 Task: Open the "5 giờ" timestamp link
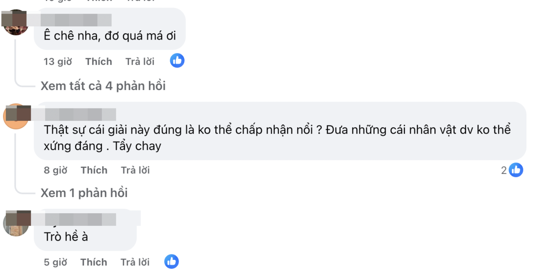pyautogui.click(x=56, y=262)
